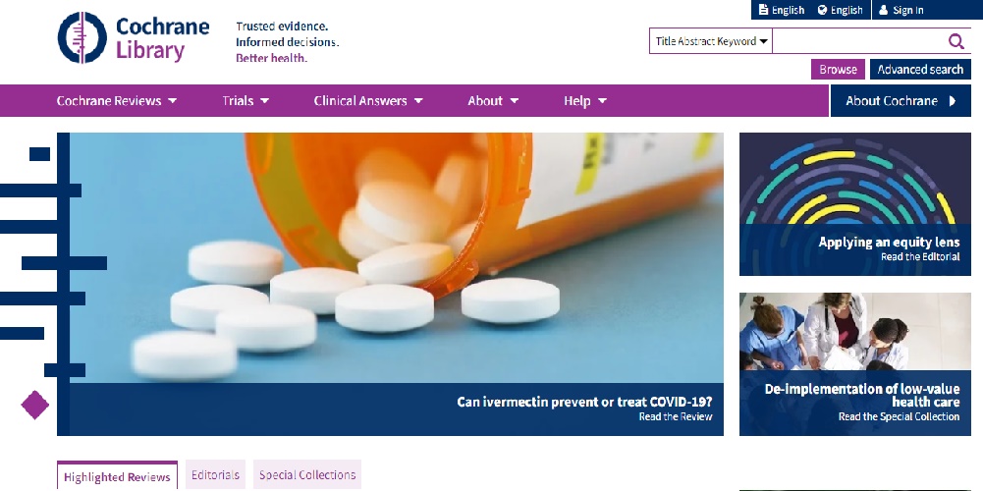This screenshot has width=983, height=491.
Task: Open the Title Abstract Keyword dropdown
Action: tap(711, 41)
